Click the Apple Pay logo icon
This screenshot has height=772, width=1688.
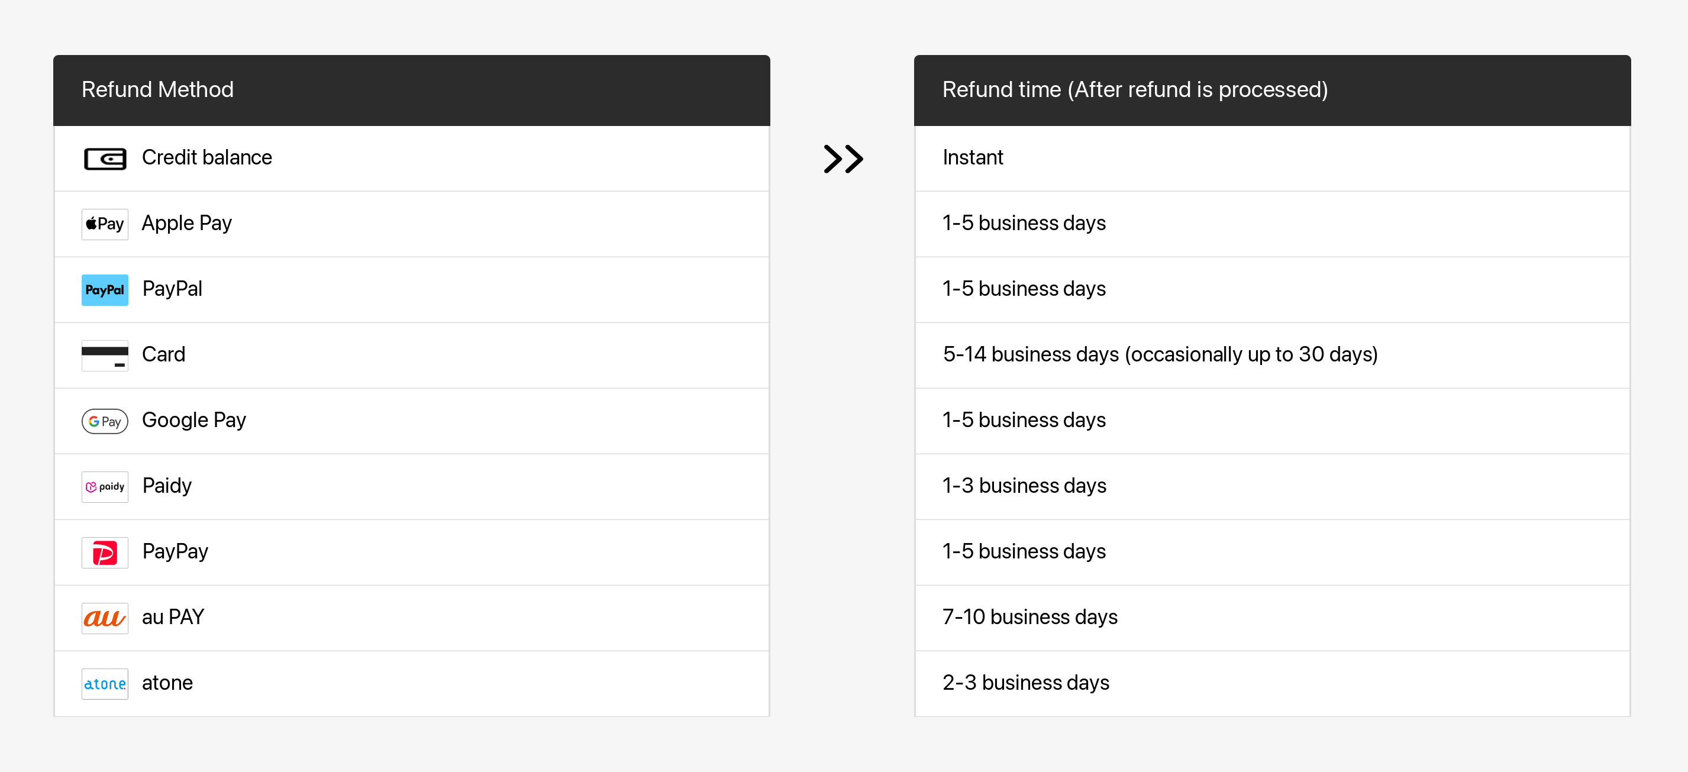(105, 224)
